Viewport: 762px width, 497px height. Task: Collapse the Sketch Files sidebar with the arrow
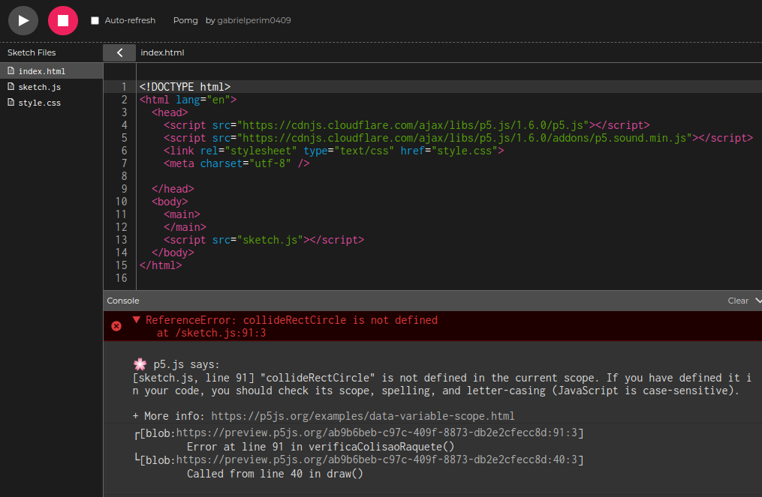coord(119,52)
